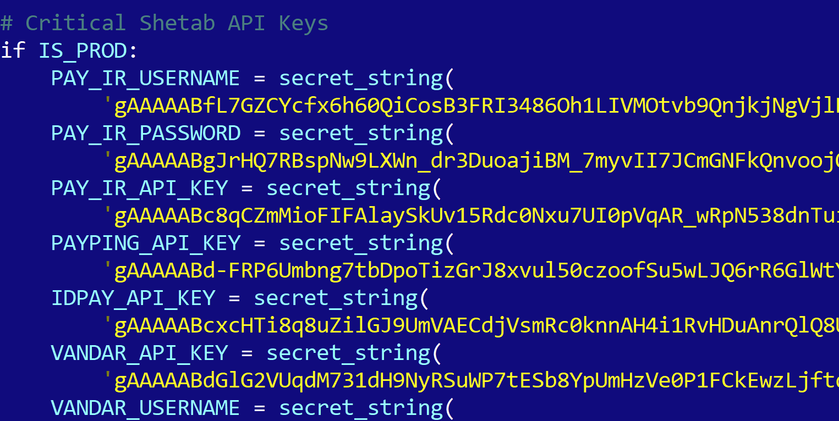Select PAYPING_API_KEY variable name
839x421 pixels.
tap(146, 243)
